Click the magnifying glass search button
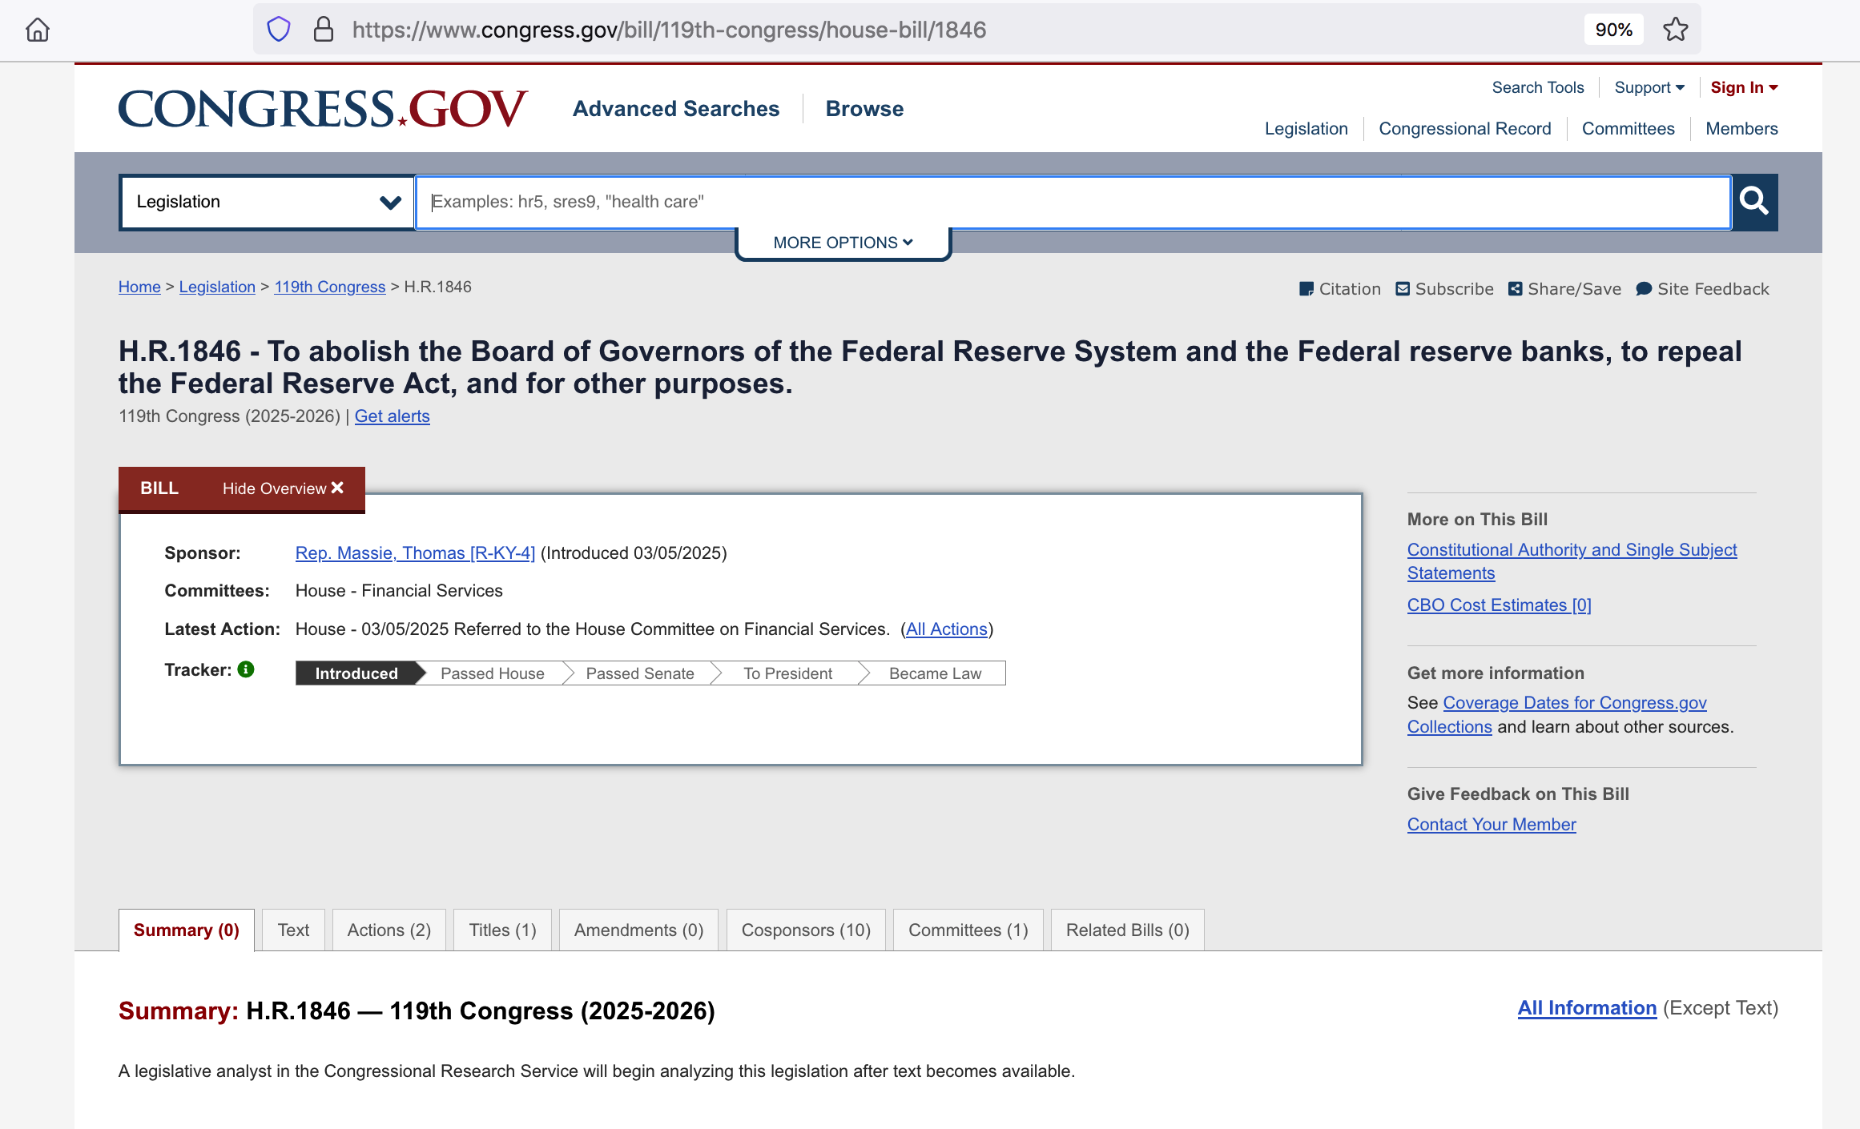The height and width of the screenshot is (1129, 1860). tap(1754, 202)
